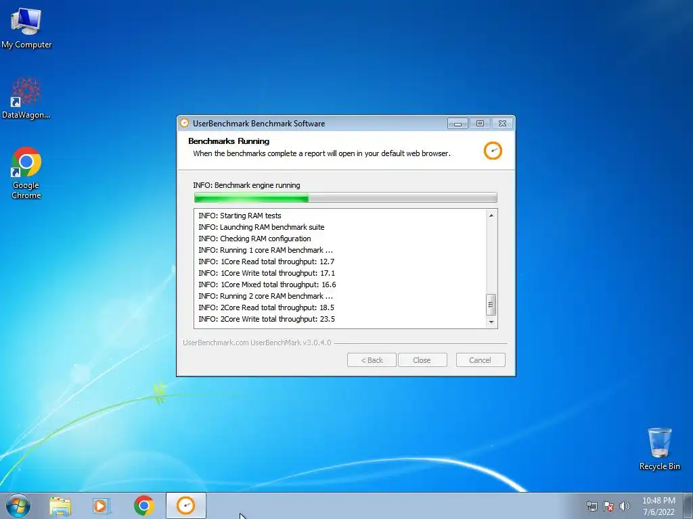Click the green benchmark progress bar

(x=346, y=197)
